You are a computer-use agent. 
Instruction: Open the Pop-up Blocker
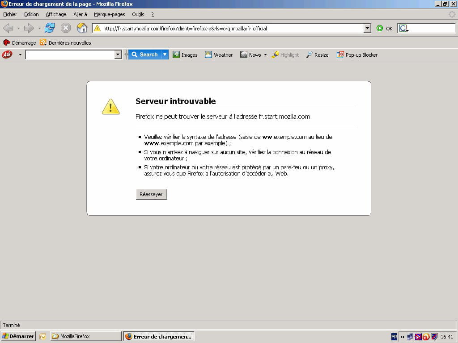(357, 55)
